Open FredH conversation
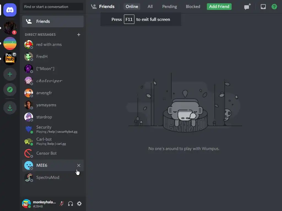The height and width of the screenshot is (211, 282). click(x=53, y=57)
